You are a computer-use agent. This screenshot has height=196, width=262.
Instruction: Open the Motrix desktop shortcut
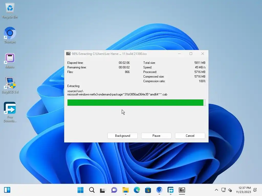tap(10, 61)
